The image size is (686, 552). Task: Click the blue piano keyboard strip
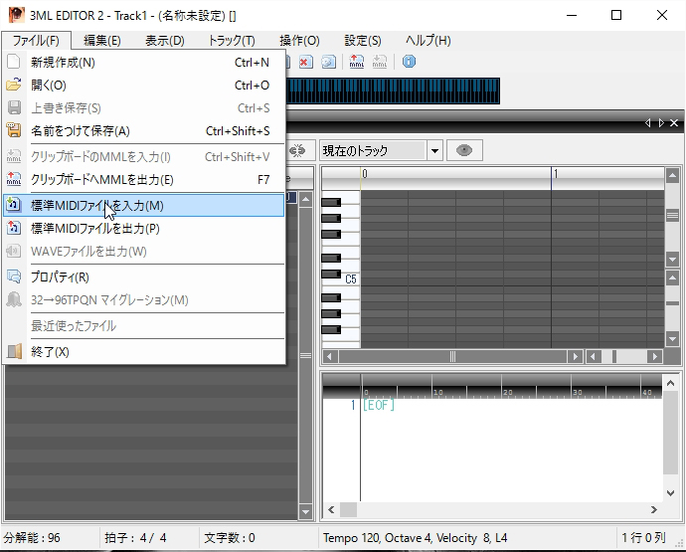click(393, 92)
